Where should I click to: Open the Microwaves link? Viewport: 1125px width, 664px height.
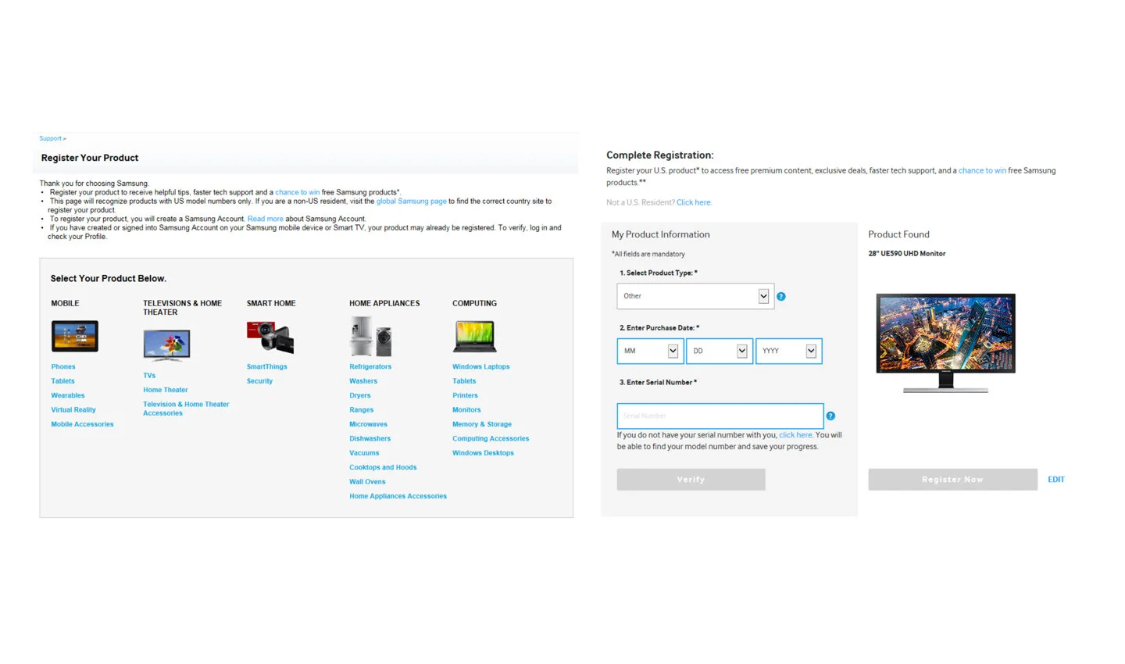(x=369, y=424)
